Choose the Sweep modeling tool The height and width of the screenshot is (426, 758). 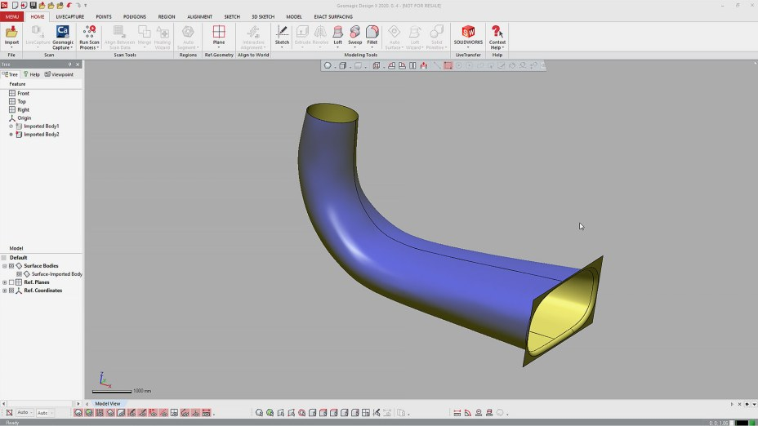pos(354,34)
